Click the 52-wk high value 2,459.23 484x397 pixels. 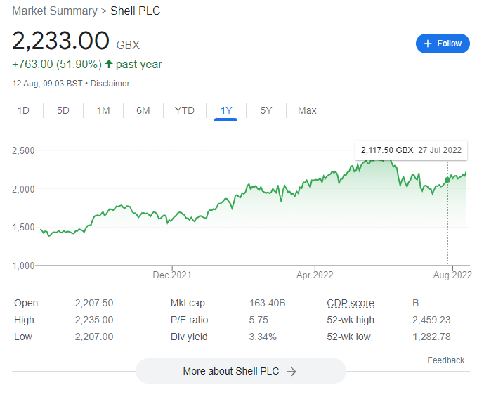(431, 320)
